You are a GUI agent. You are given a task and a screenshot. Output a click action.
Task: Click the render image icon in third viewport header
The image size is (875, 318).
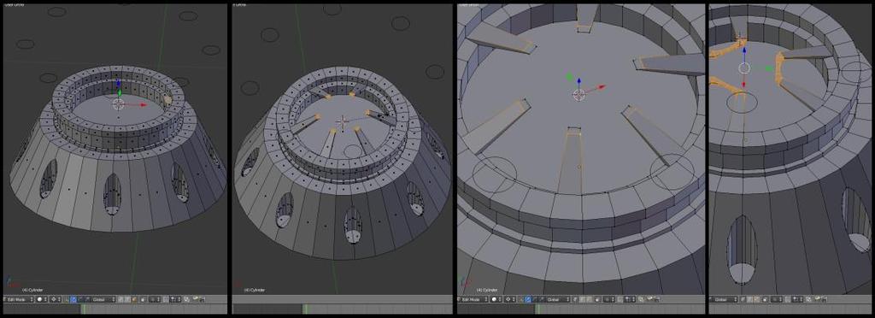click(x=641, y=299)
